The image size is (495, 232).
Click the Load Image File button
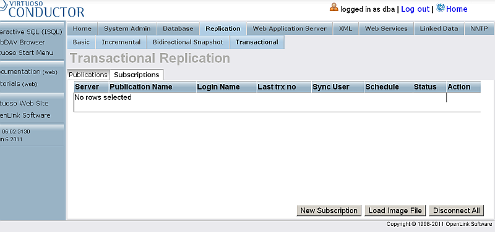[395, 210]
